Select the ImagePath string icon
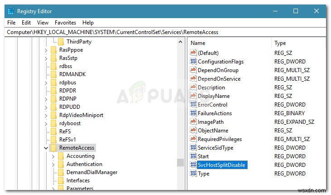The height and width of the screenshot is (195, 331). pos(193,122)
